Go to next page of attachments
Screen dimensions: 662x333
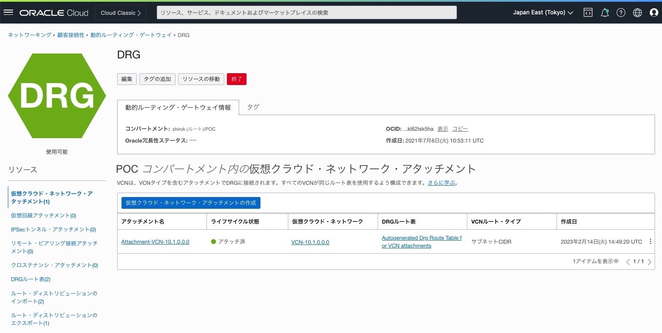pyautogui.click(x=649, y=262)
